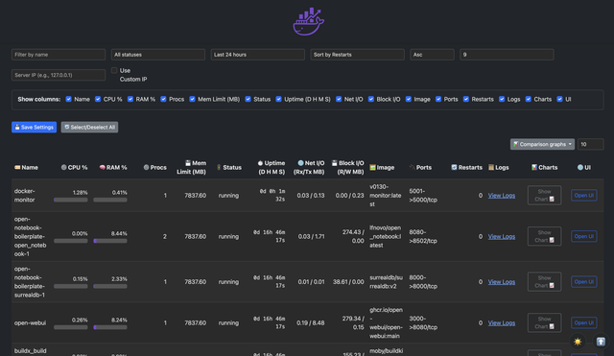
Task: Click the Docker whale monitor logo
Action: (x=309, y=21)
